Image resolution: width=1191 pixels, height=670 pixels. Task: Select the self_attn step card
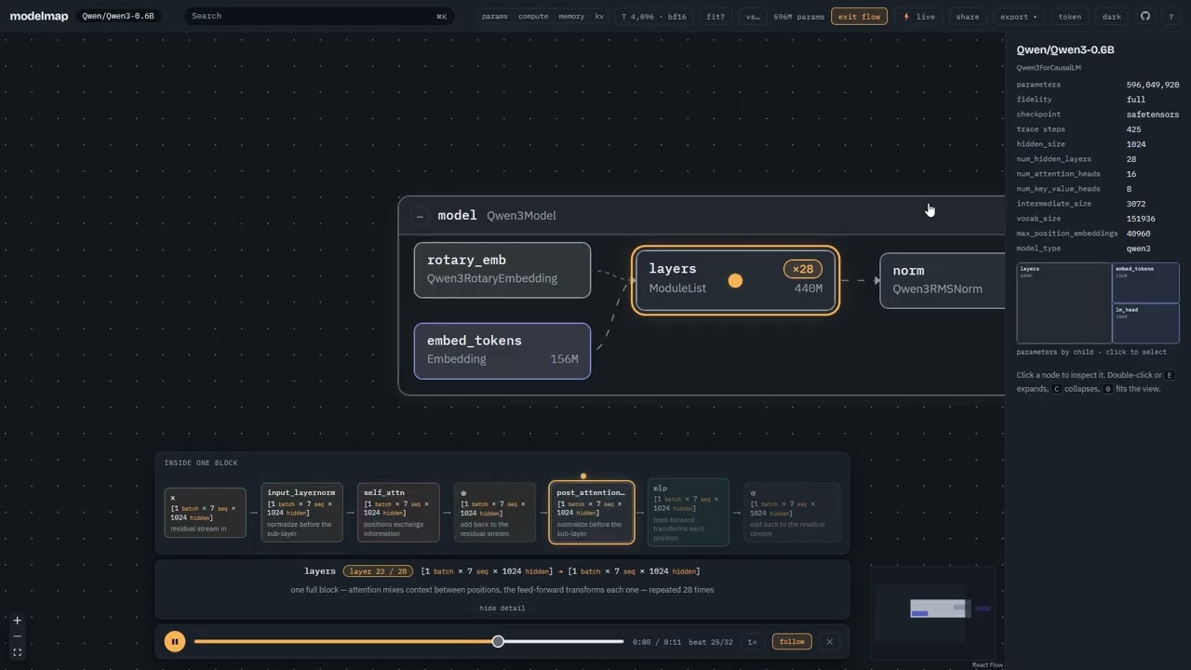[x=398, y=513]
